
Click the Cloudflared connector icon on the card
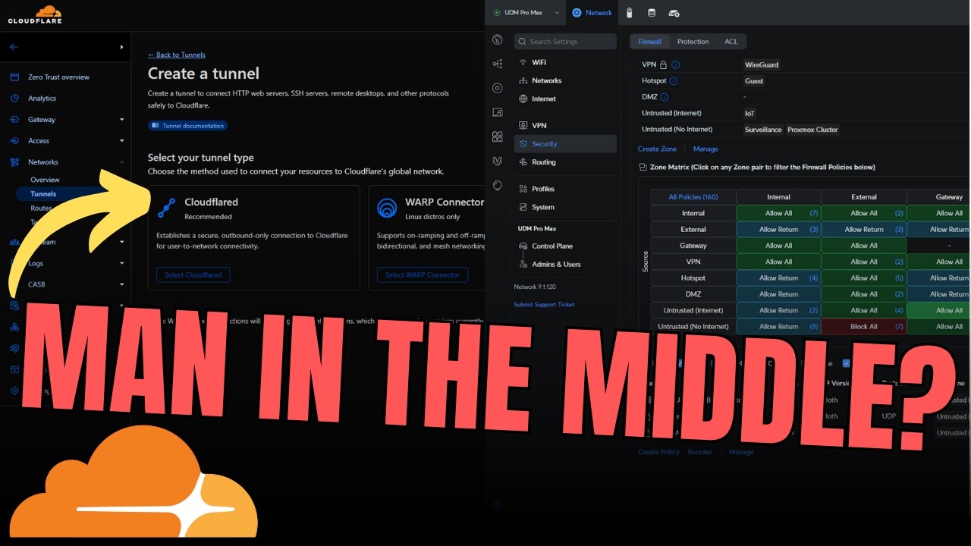point(167,208)
